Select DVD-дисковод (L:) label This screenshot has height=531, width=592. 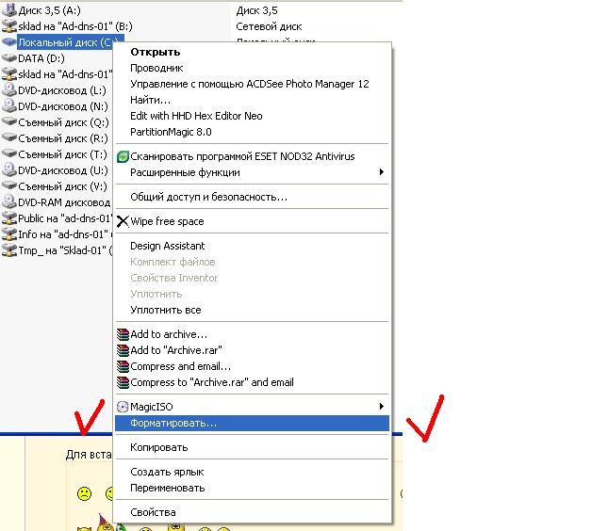[x=62, y=90]
